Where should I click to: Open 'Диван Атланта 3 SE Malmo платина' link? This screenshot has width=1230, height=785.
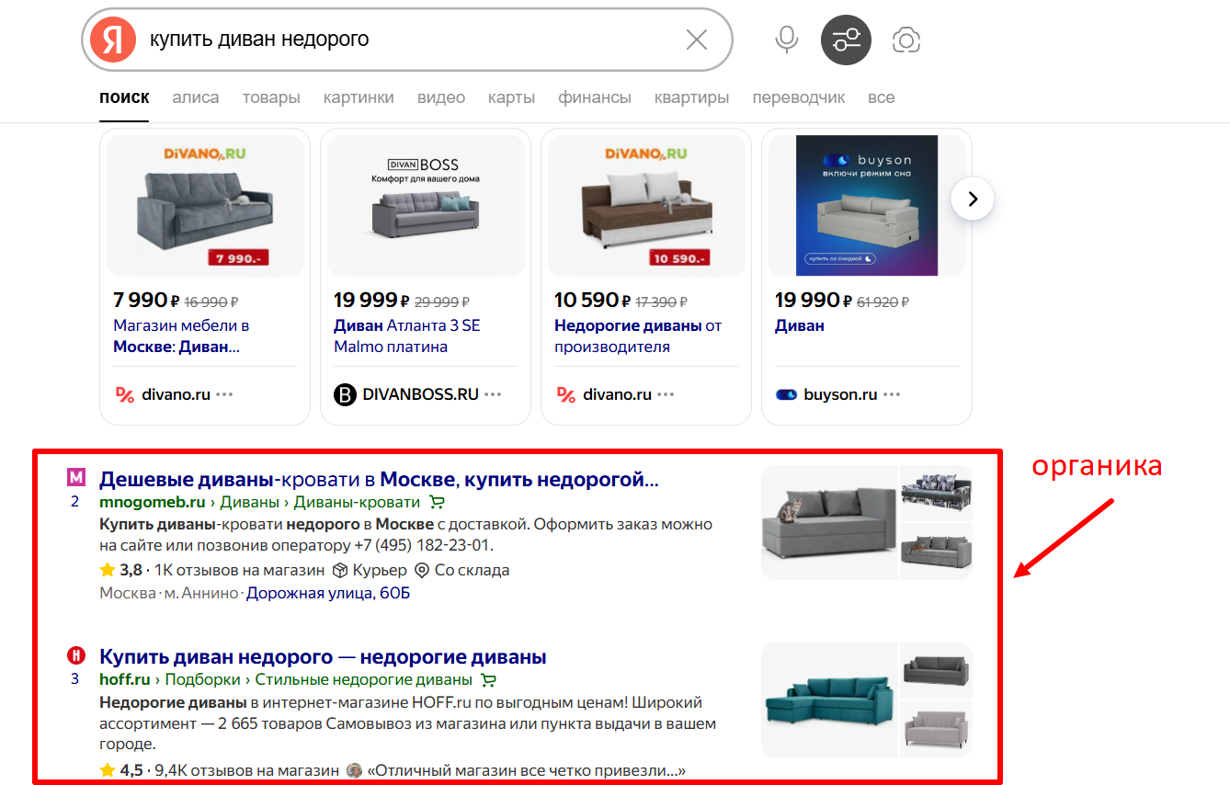coord(407,336)
